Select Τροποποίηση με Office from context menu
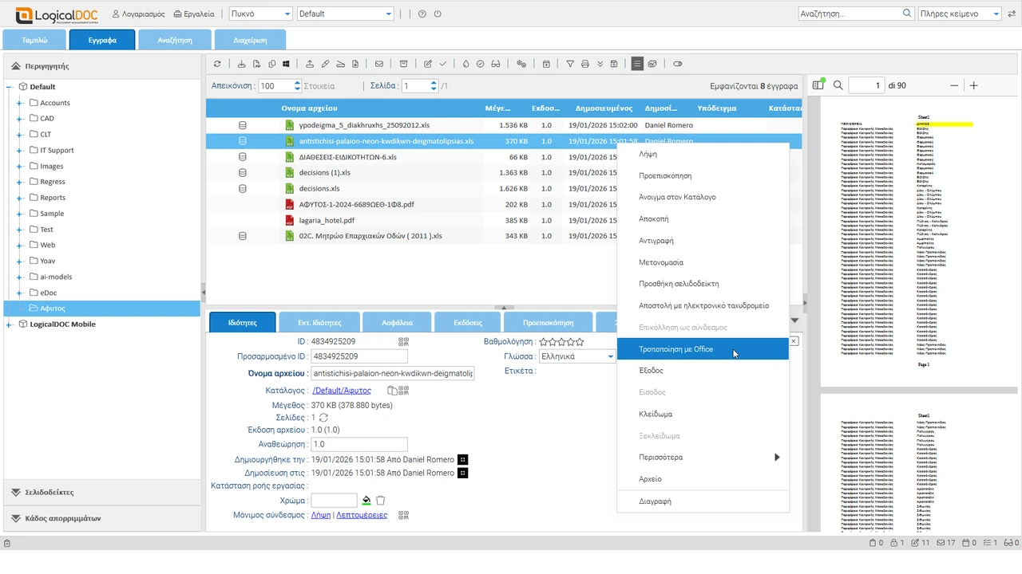The width and height of the screenshot is (1022, 574). [675, 349]
